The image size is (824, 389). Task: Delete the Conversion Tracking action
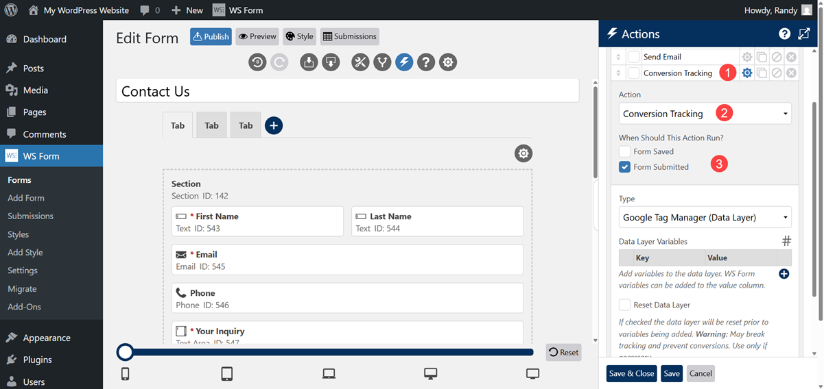pyautogui.click(x=791, y=73)
